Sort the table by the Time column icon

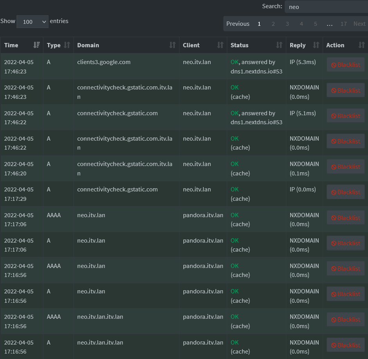[x=36, y=45]
